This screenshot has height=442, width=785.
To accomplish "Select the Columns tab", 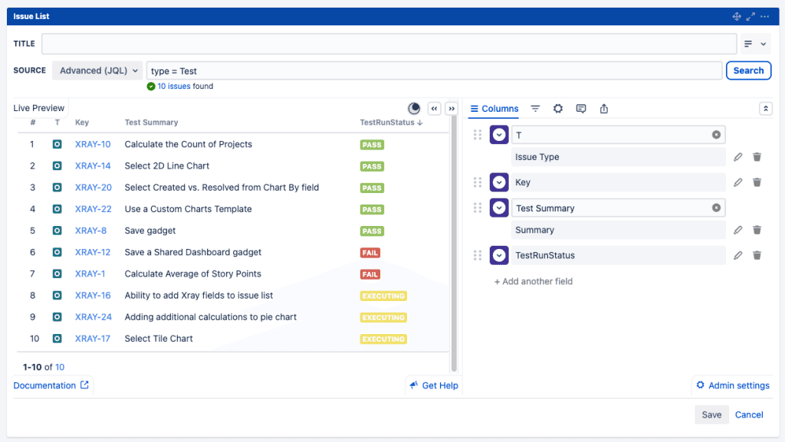I will coord(494,109).
